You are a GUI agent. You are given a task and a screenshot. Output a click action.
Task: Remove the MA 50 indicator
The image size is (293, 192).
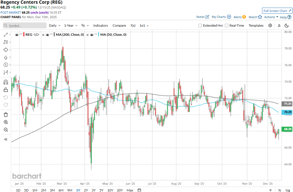pyautogui.click(x=87, y=35)
